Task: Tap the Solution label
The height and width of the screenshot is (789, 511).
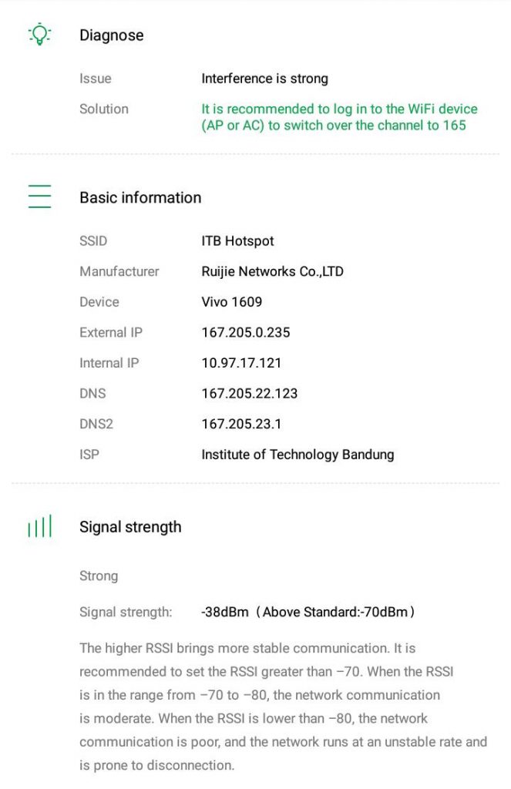Action: [104, 109]
